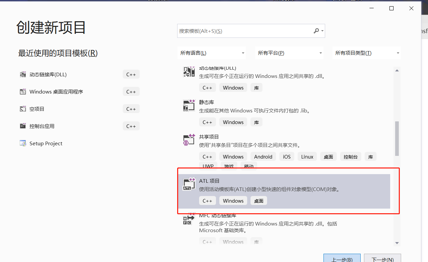Click the 空项目 recent template icon
Screen dimensions: 428x262
(x=23, y=109)
